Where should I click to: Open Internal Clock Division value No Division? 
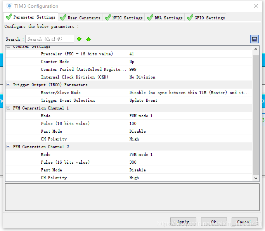pyautogui.click(x=191, y=77)
